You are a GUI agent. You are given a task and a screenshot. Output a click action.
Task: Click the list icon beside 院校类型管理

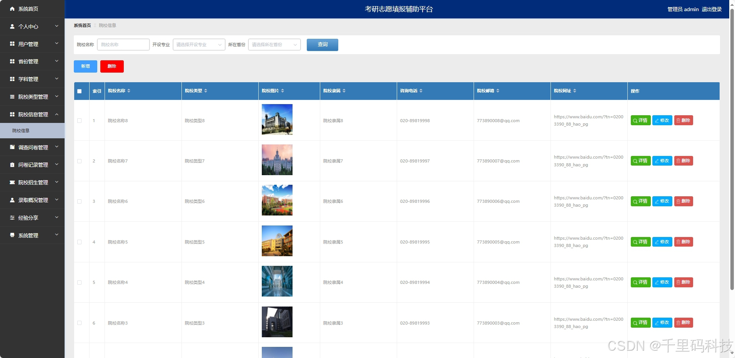(12, 97)
